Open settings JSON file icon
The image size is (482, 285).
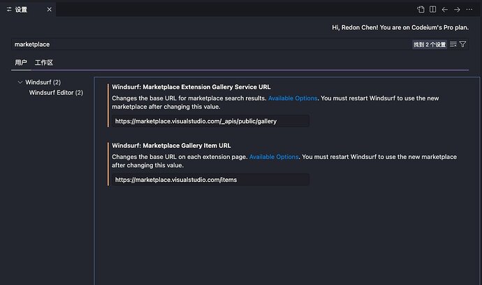(x=421, y=10)
